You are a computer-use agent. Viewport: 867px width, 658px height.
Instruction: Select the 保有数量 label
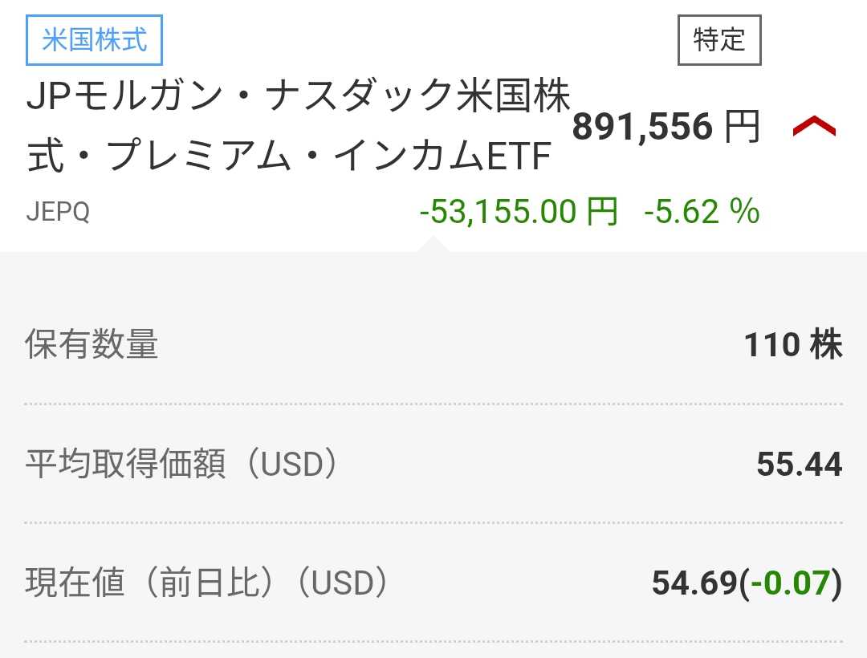click(x=92, y=345)
